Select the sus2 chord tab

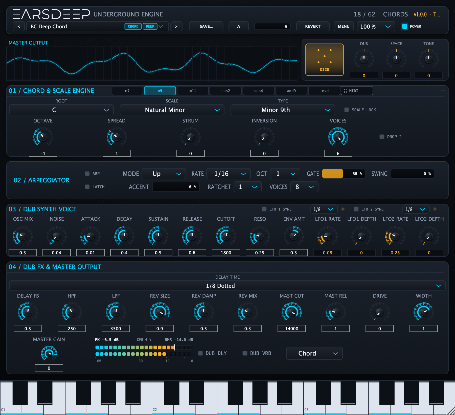tap(226, 91)
